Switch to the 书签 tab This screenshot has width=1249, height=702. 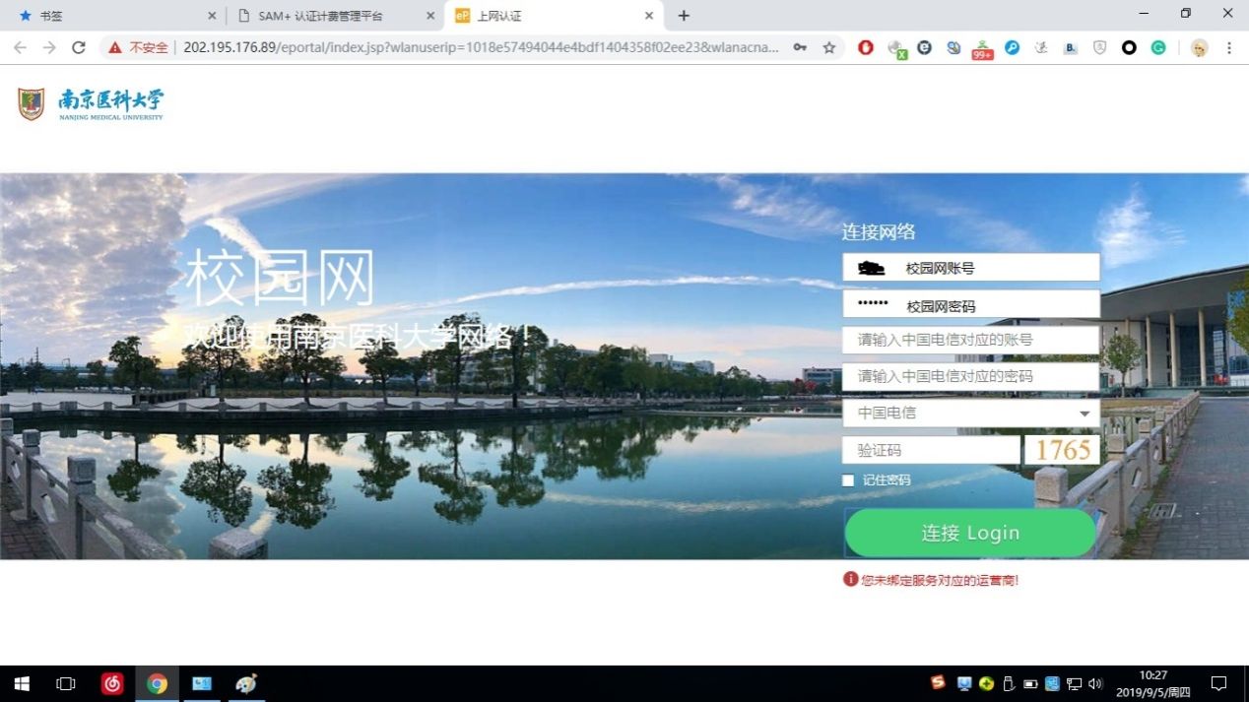(116, 16)
